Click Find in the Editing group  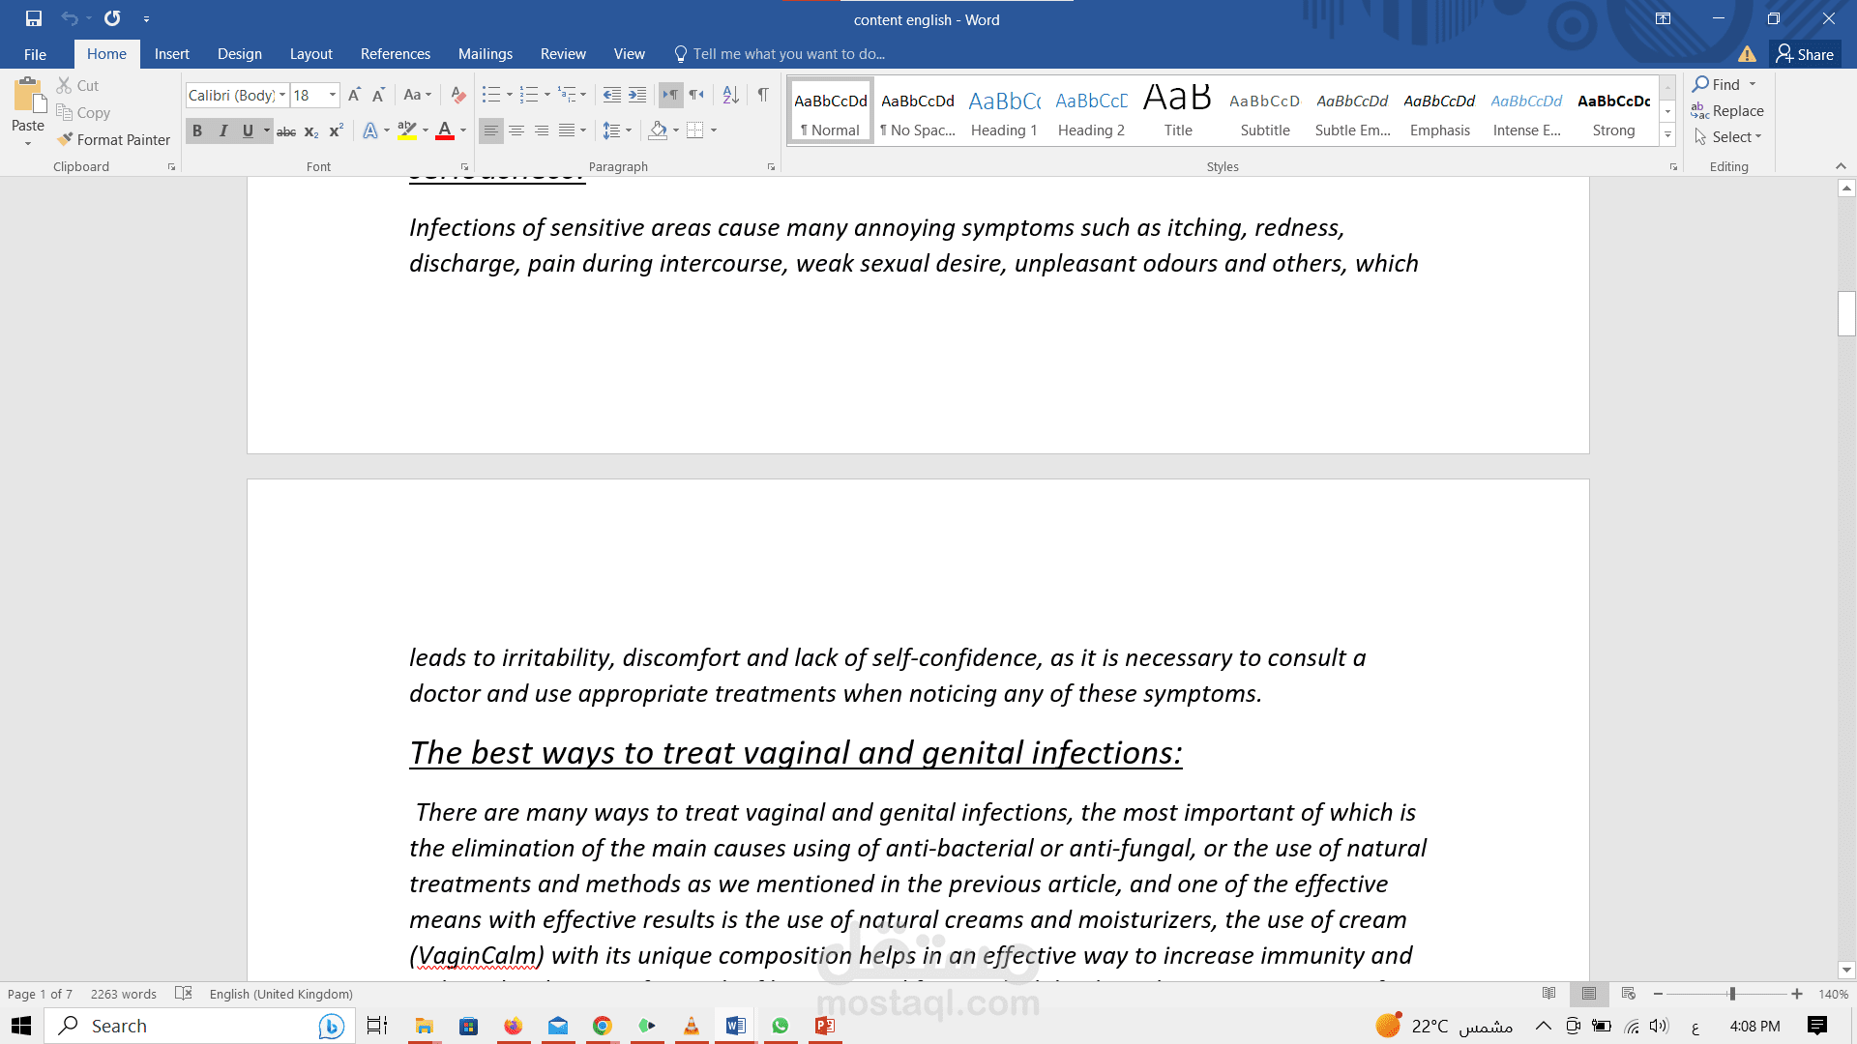[x=1717, y=85]
